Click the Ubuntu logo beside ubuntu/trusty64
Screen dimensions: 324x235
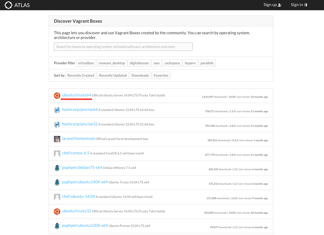tap(57, 96)
